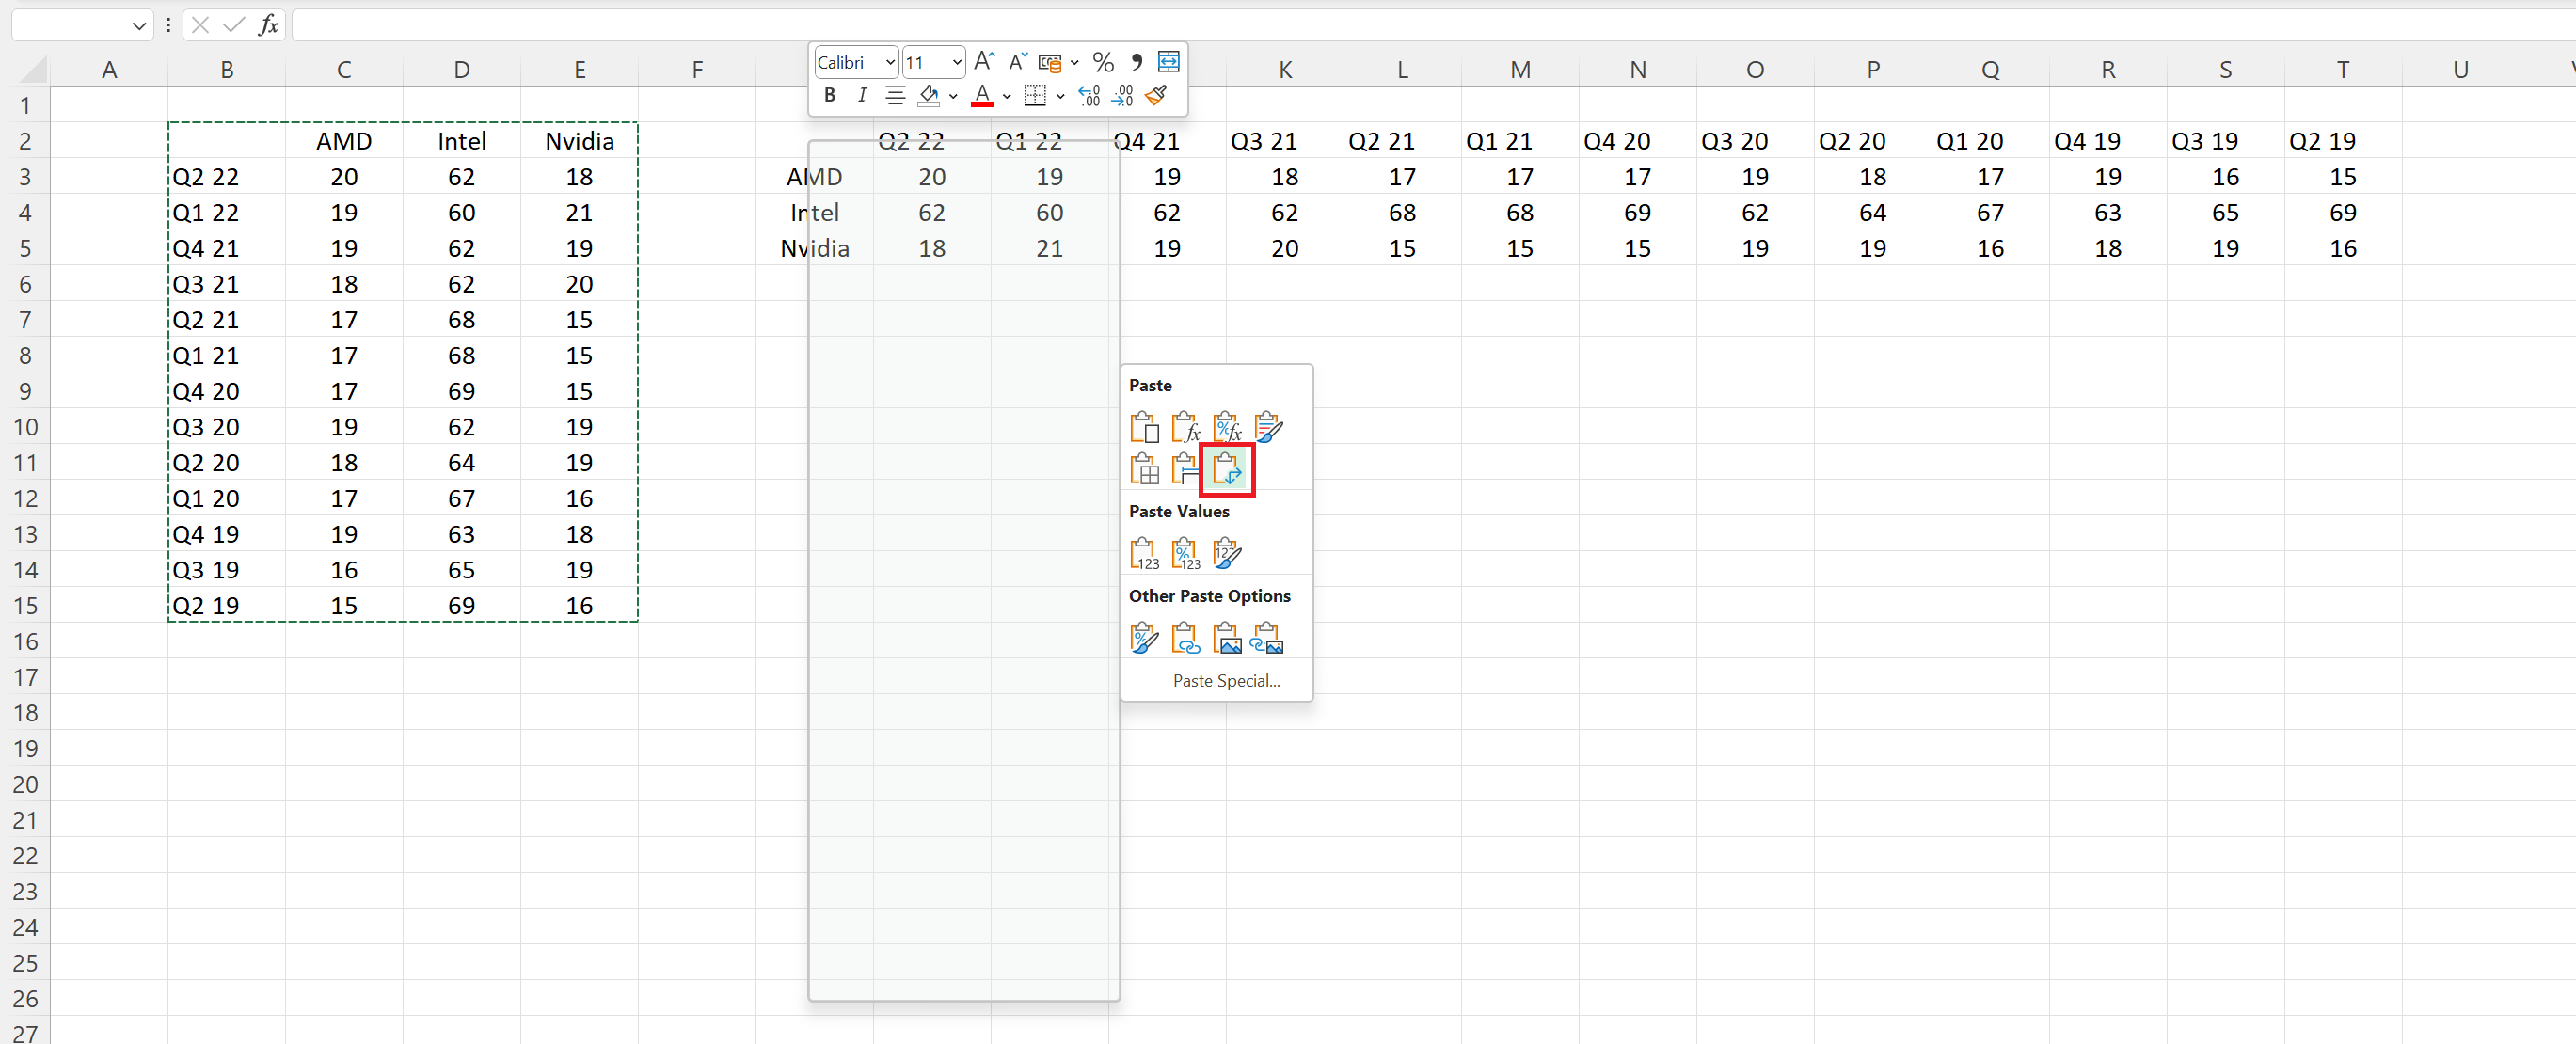Toggle Bold in mini toolbar

(829, 95)
